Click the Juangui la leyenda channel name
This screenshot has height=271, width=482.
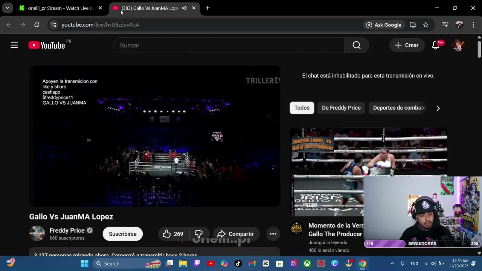click(328, 242)
